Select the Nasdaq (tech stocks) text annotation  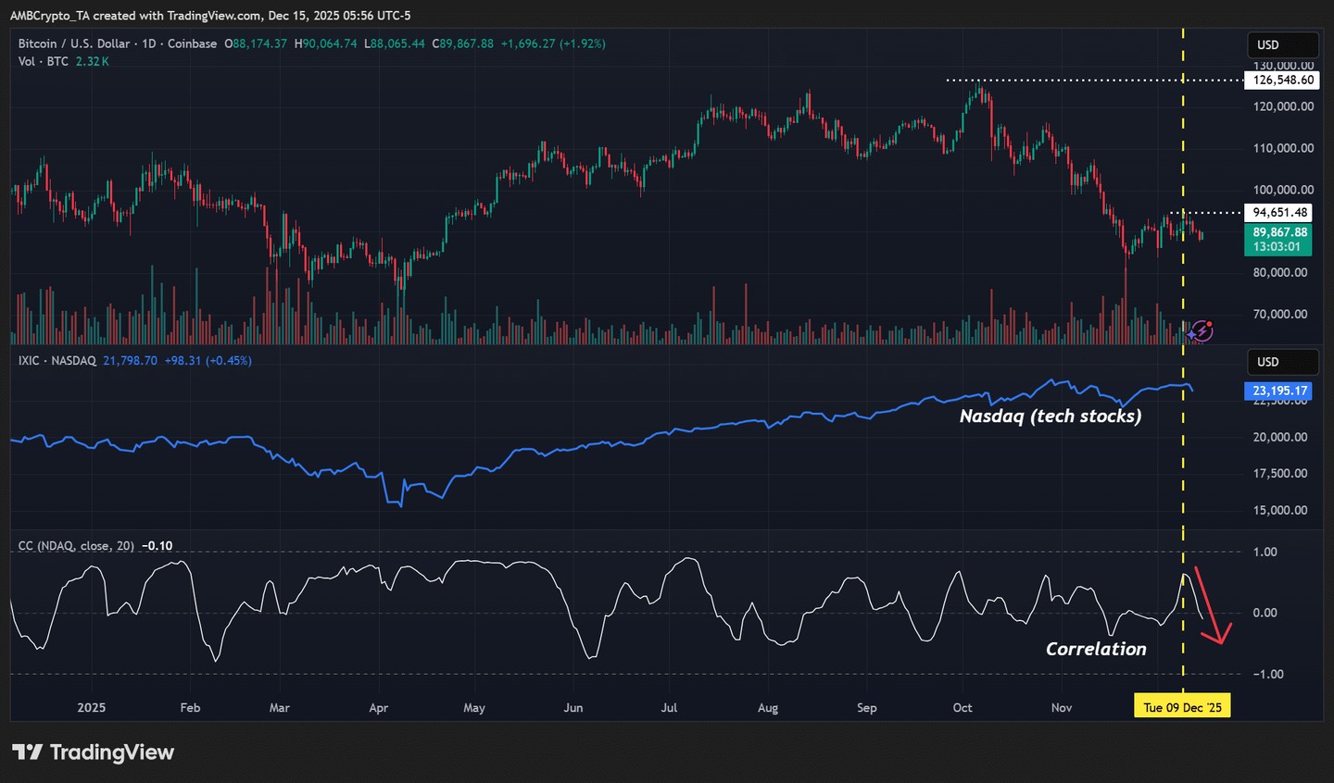point(1050,416)
